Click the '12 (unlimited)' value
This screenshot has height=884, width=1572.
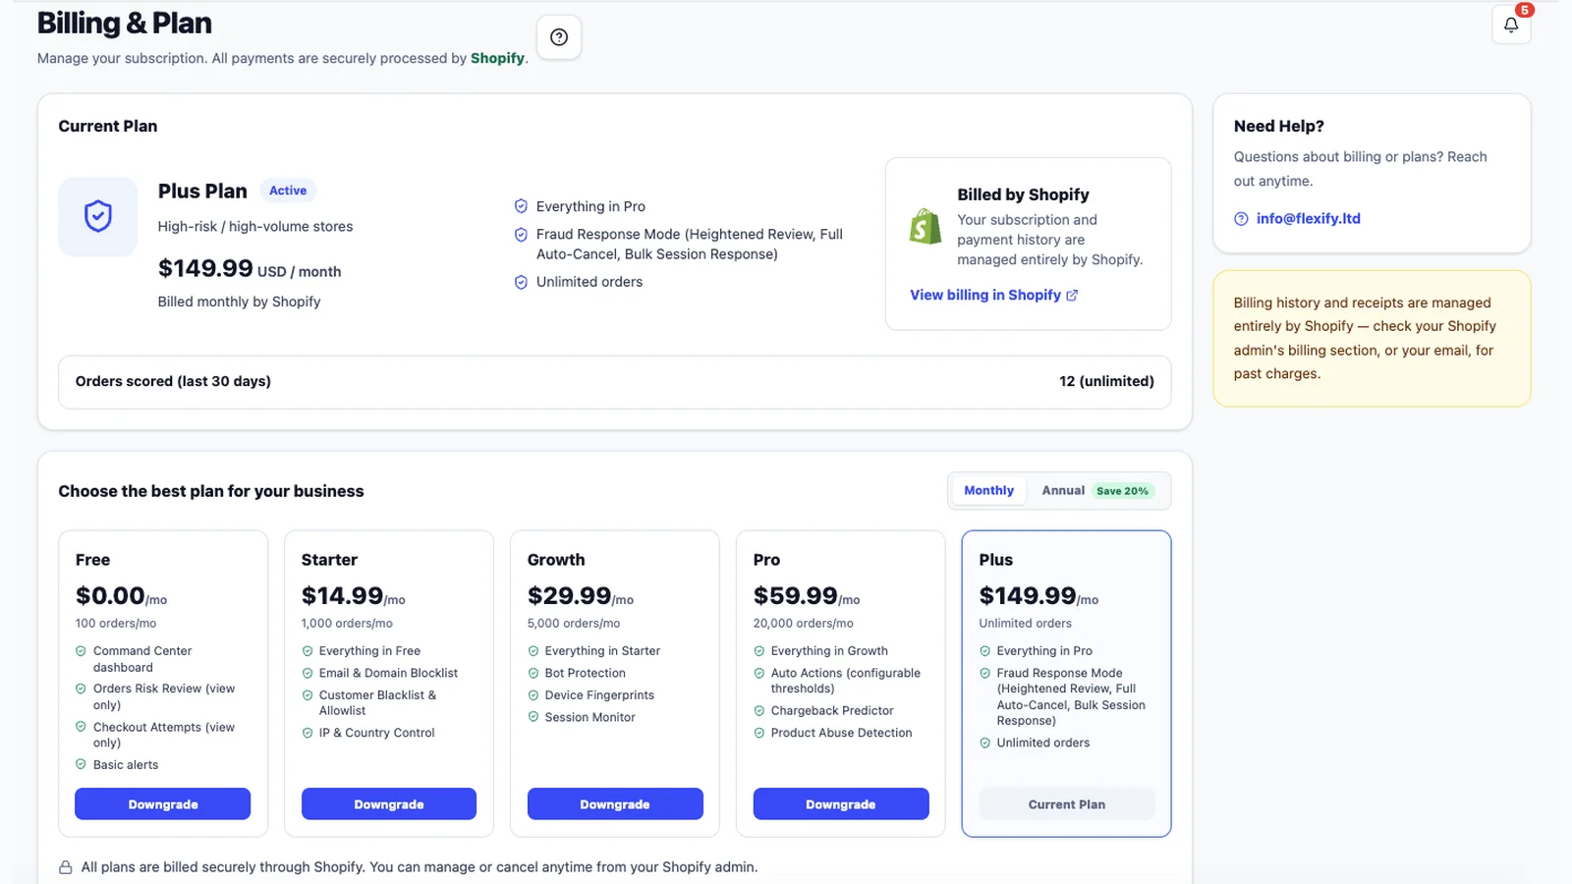(1106, 381)
